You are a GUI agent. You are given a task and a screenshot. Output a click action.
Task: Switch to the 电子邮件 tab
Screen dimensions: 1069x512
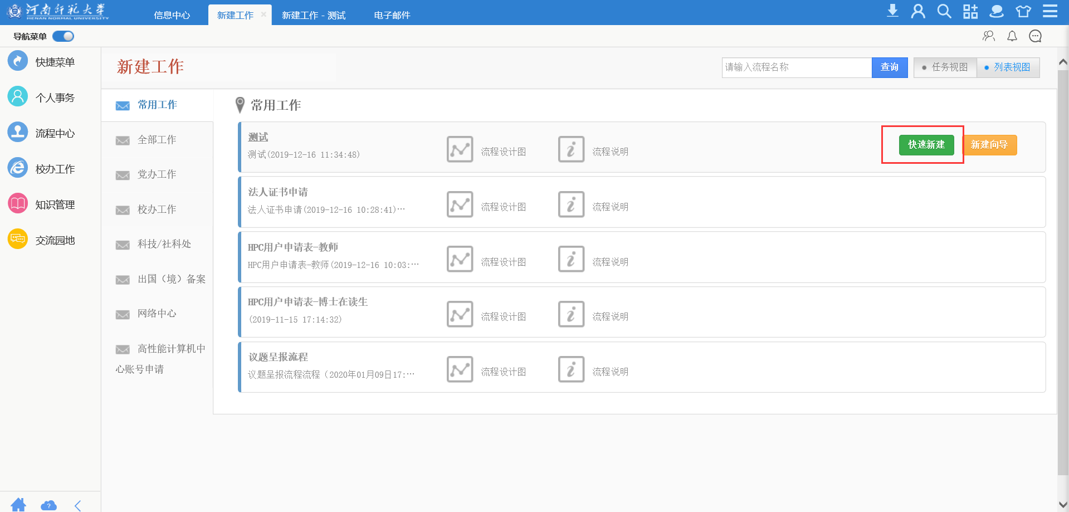click(392, 15)
